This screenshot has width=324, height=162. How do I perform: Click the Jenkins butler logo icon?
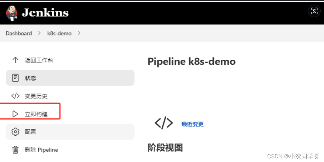(x=12, y=13)
